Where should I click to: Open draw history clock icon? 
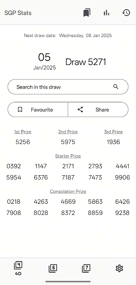(x=126, y=13)
